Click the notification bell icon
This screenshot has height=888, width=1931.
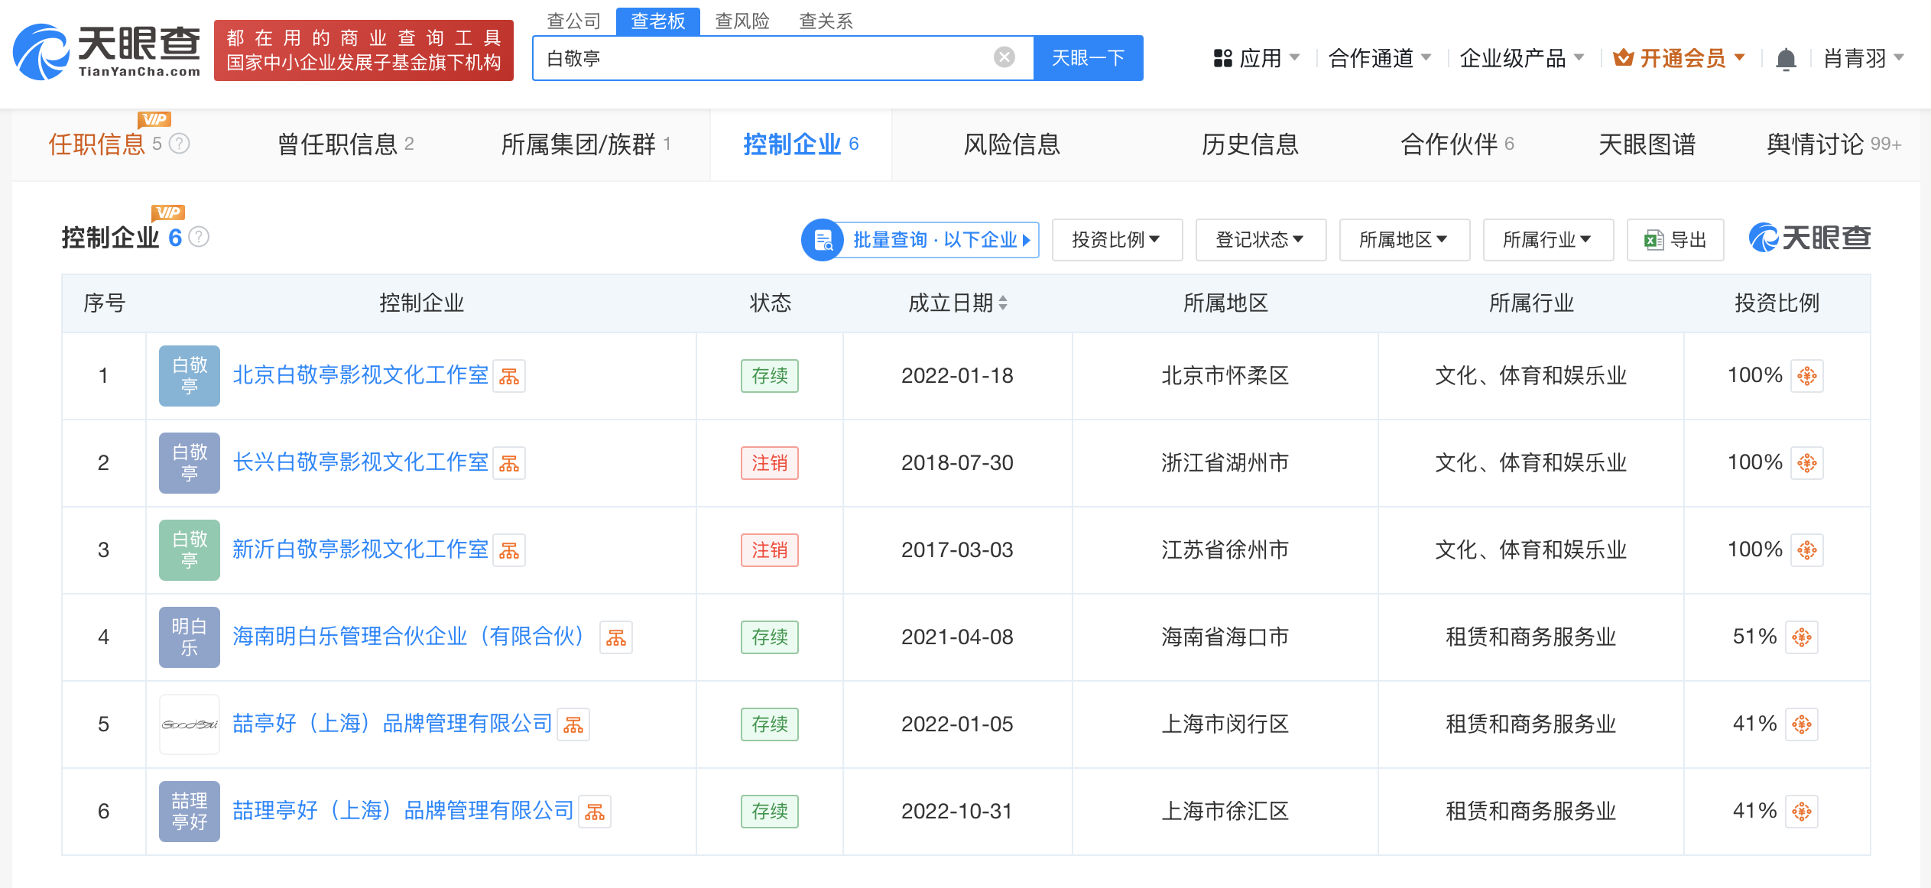[x=1785, y=59]
